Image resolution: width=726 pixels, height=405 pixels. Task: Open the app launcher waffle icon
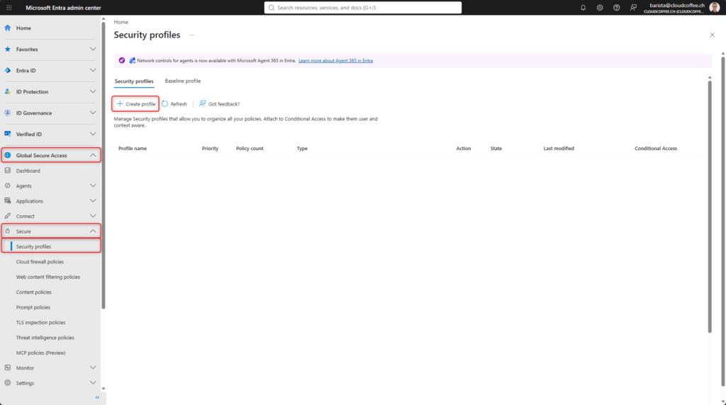[9, 7]
